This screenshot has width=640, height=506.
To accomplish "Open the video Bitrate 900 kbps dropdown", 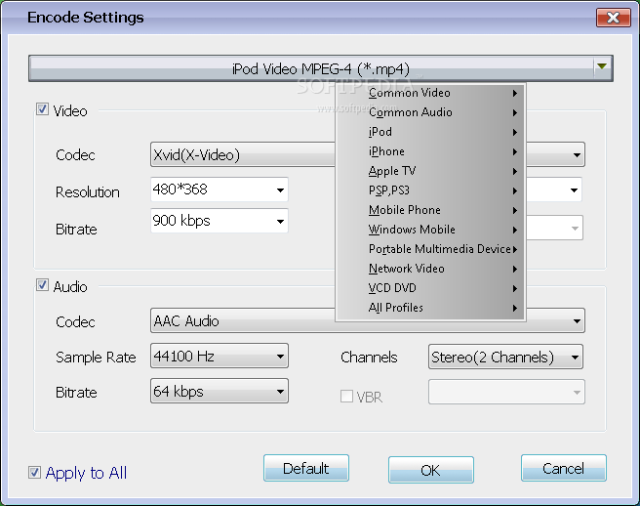I will [x=220, y=221].
